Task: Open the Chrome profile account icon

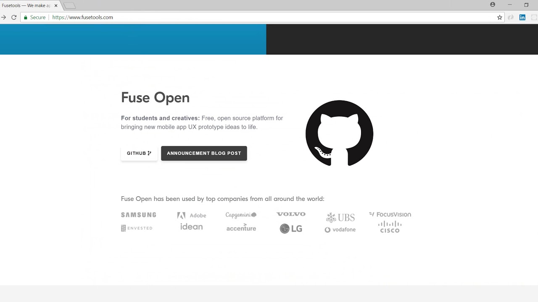Action: click(493, 5)
